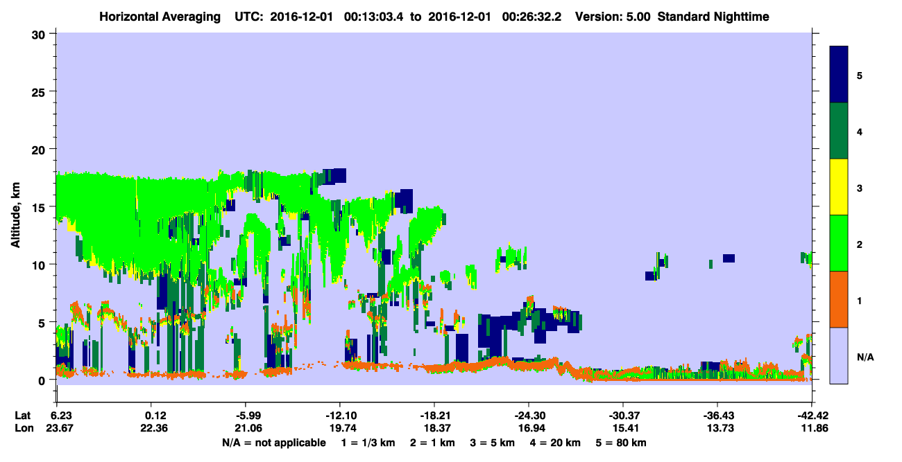
Task: Click the legend number 4 label
Action: pyautogui.click(x=859, y=132)
